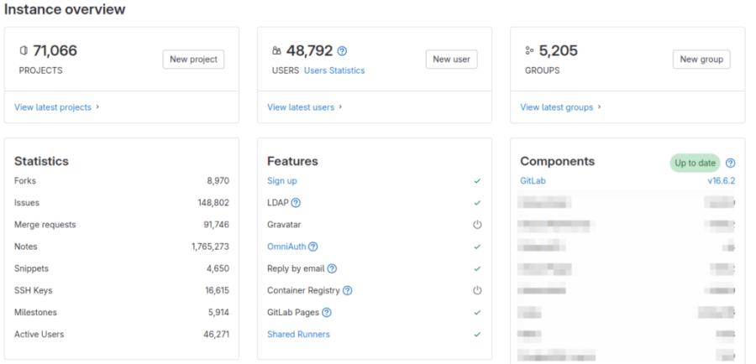This screenshot has height=364, width=756.
Task: Click the 5,205 groups count
Action: (x=559, y=50)
